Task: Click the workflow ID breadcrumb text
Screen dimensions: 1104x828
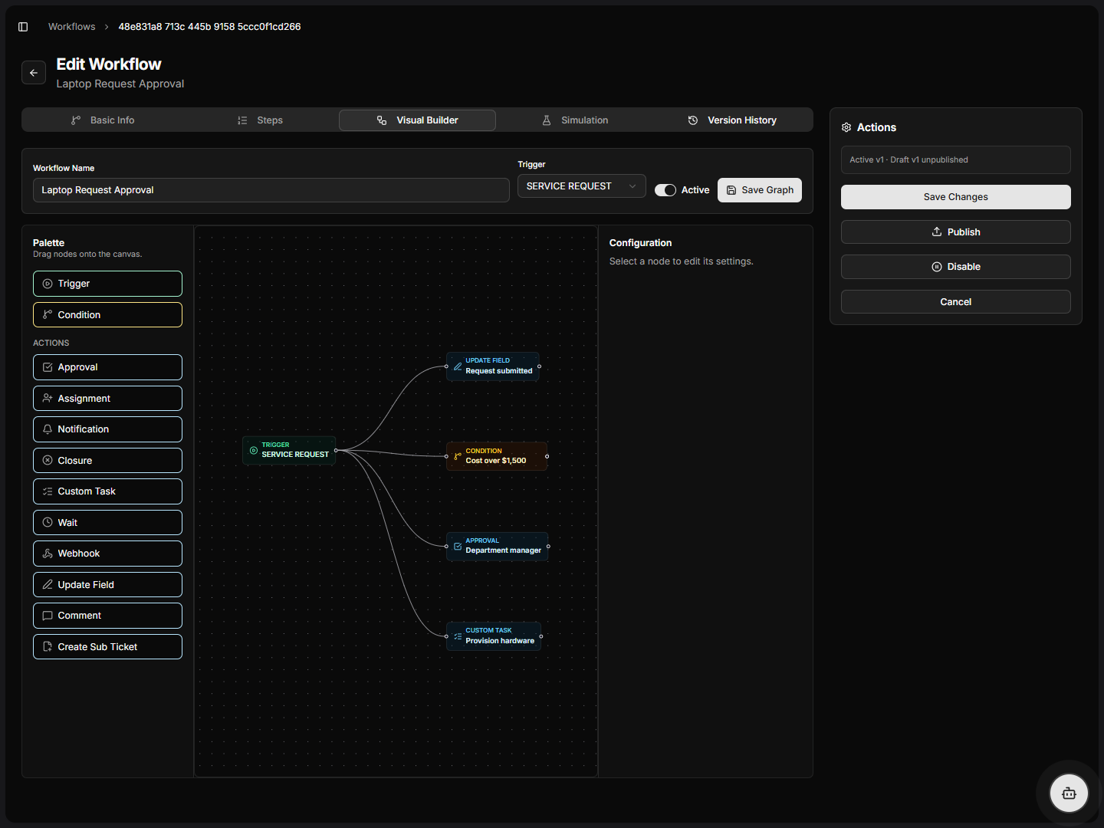Action: pos(209,27)
